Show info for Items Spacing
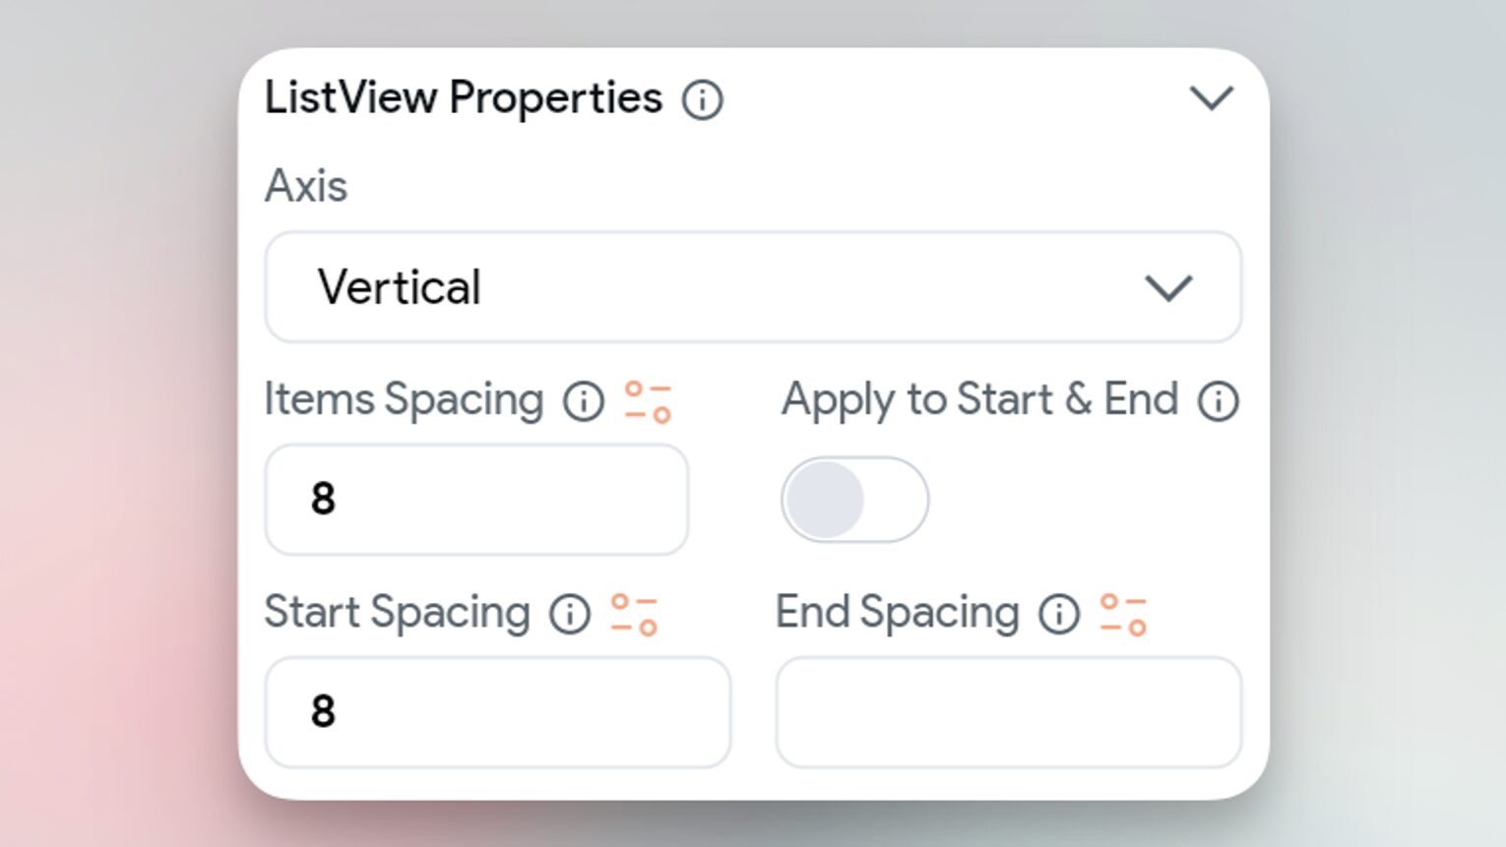This screenshot has height=847, width=1506. point(584,401)
